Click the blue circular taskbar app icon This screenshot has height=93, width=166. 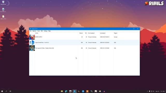pyautogui.click(x=83, y=91)
